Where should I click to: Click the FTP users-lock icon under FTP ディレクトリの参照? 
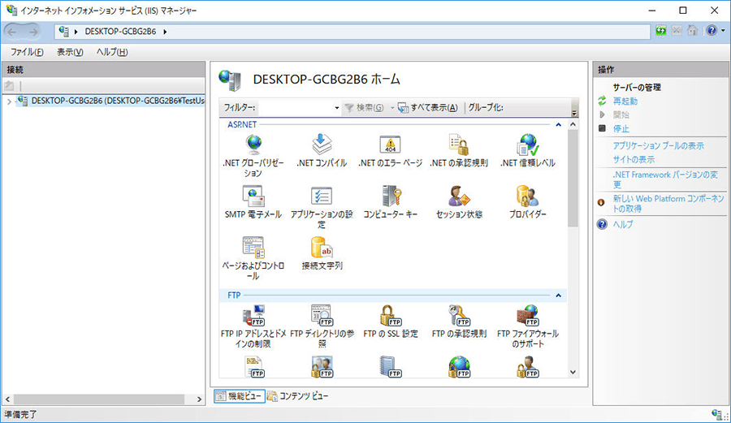pos(322,367)
